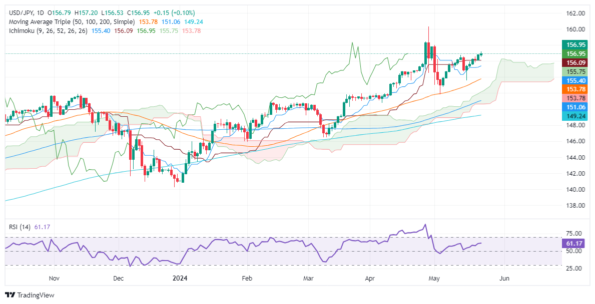Click the Nov label on time axis
This screenshot has height=304, width=595.
coord(54,279)
